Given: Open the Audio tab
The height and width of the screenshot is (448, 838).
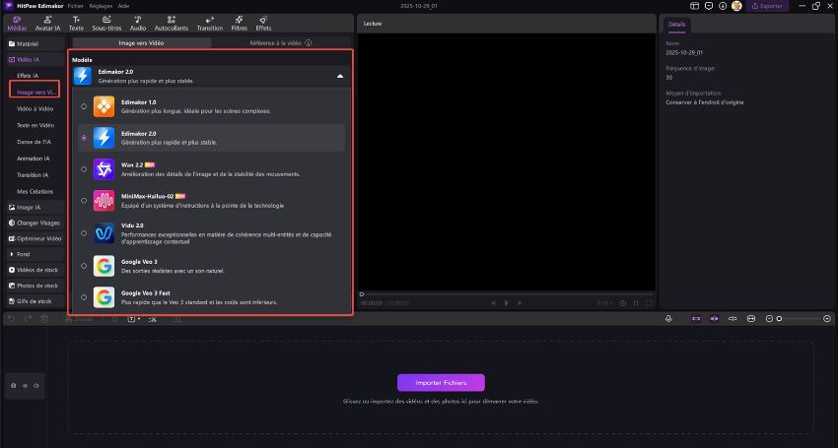Looking at the screenshot, I should point(138,24).
